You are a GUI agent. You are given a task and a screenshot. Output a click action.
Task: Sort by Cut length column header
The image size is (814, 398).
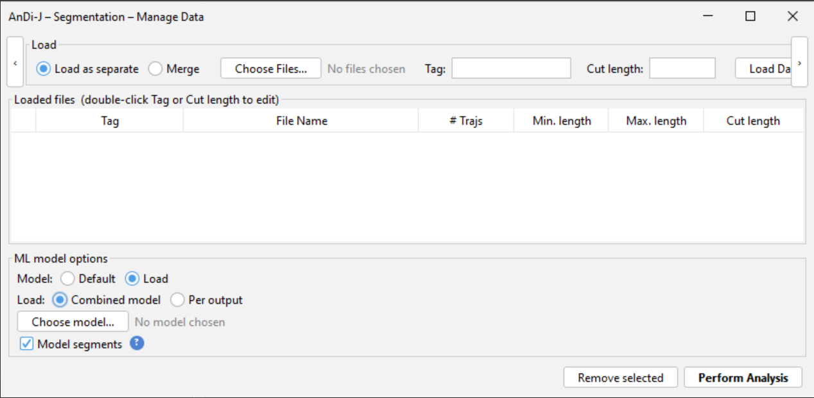coord(754,121)
